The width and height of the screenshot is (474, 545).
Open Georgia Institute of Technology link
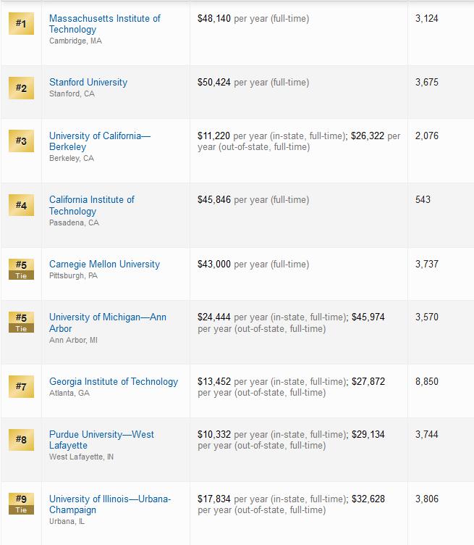114,381
